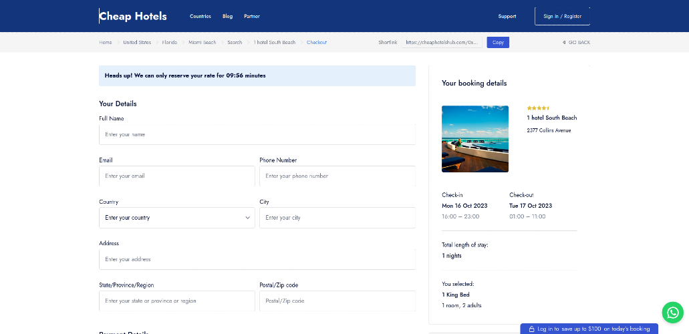Screen dimensions: 689x334
Task: Open the Countries menu
Action: point(200,16)
